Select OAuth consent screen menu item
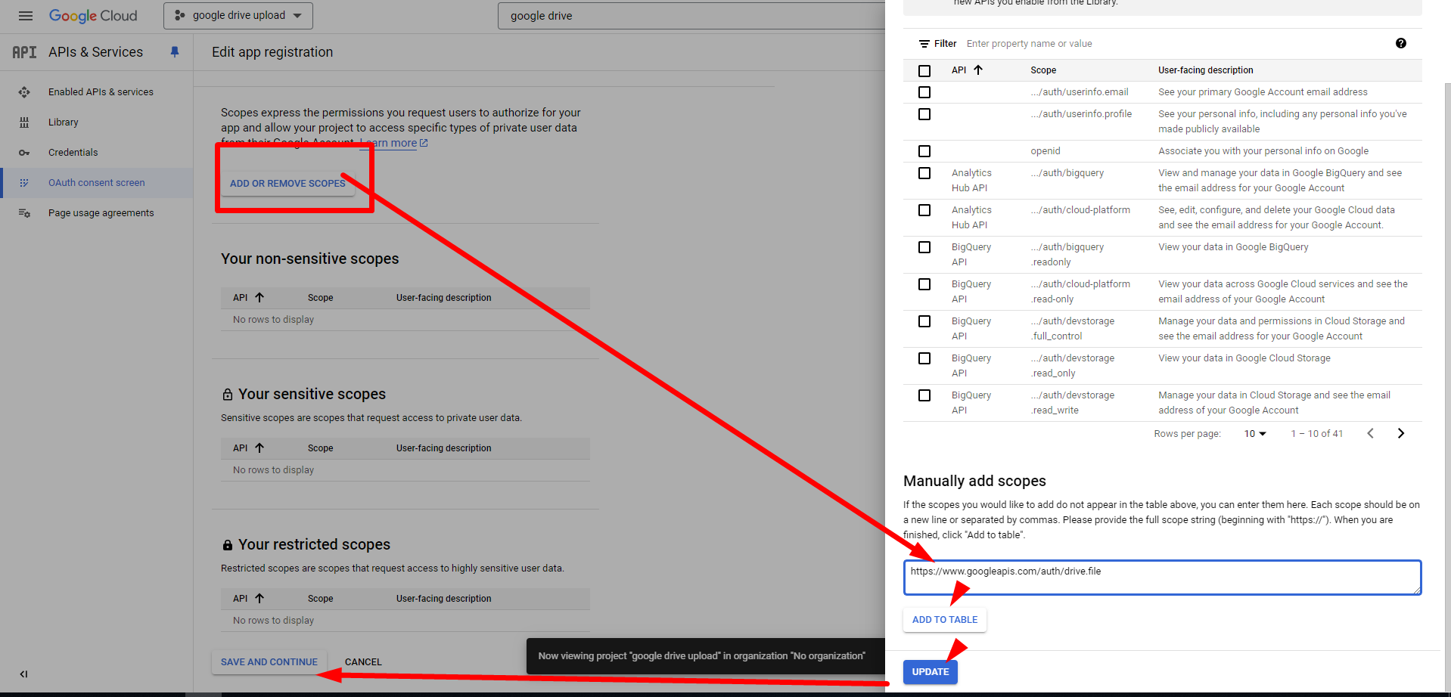1451x697 pixels. pos(97,183)
